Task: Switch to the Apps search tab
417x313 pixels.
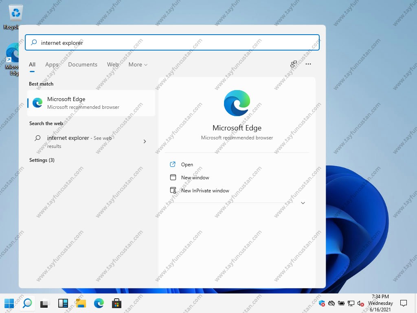Action: pyautogui.click(x=52, y=64)
